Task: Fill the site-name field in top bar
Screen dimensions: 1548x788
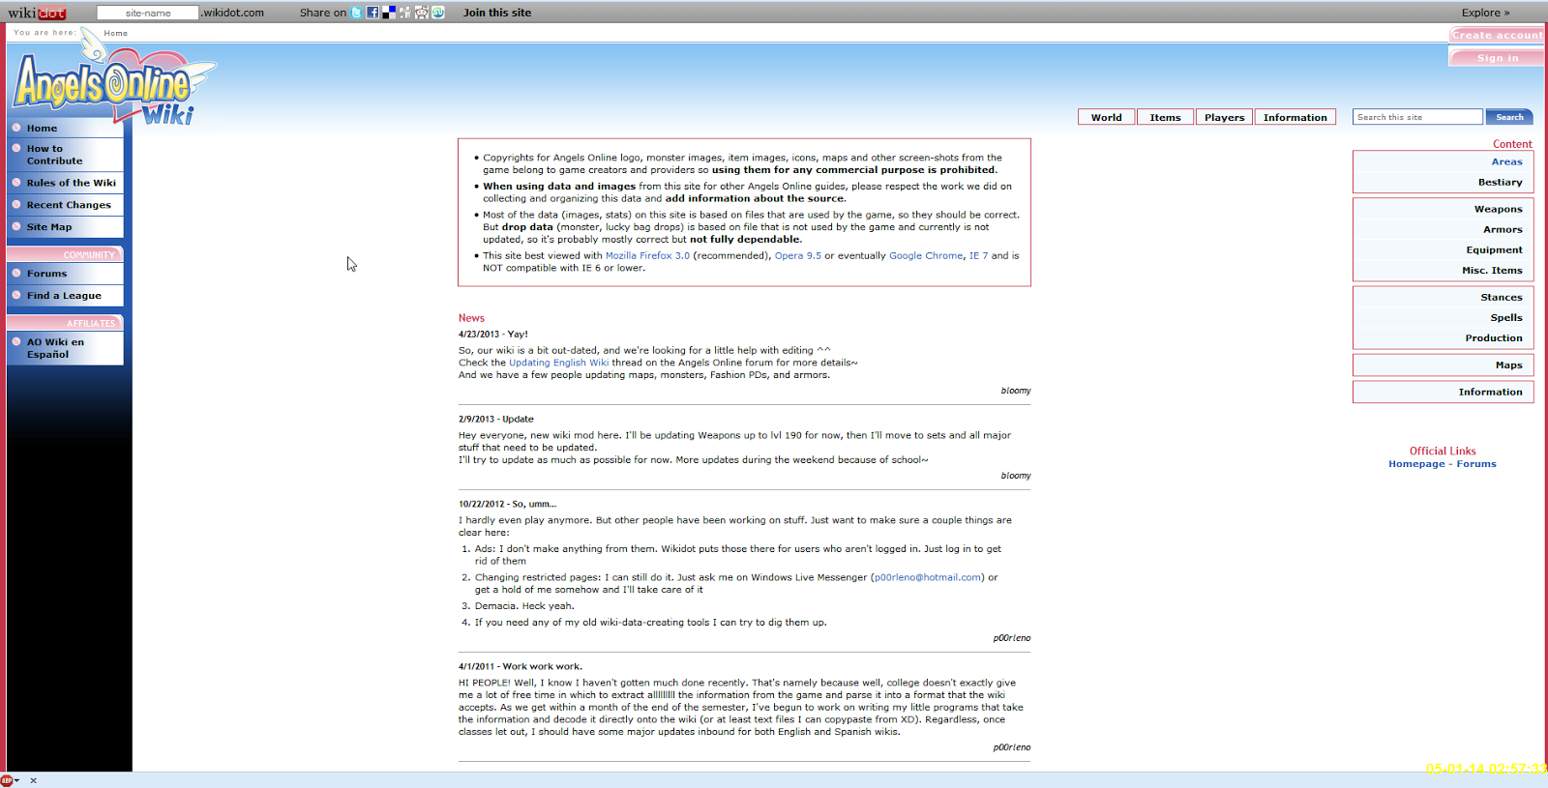Action: click(x=148, y=13)
